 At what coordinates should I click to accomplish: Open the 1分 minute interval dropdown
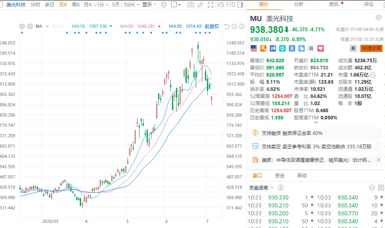point(103,4)
